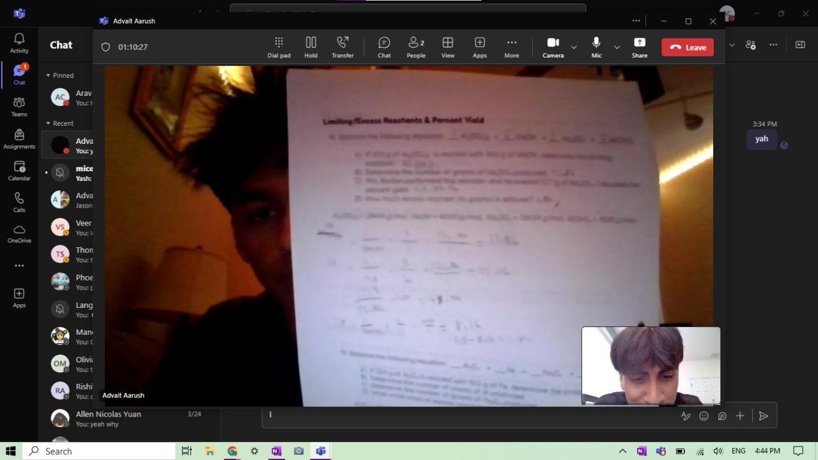Screen dimensions: 818x460
Task: Open the View layout options
Action: pyautogui.click(x=448, y=47)
